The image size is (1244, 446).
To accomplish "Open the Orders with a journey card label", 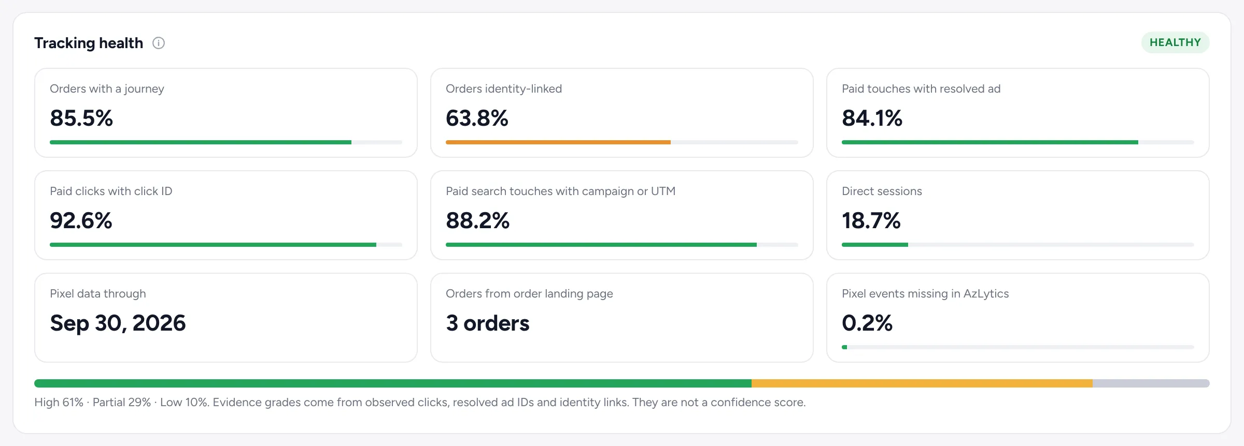I will (107, 89).
